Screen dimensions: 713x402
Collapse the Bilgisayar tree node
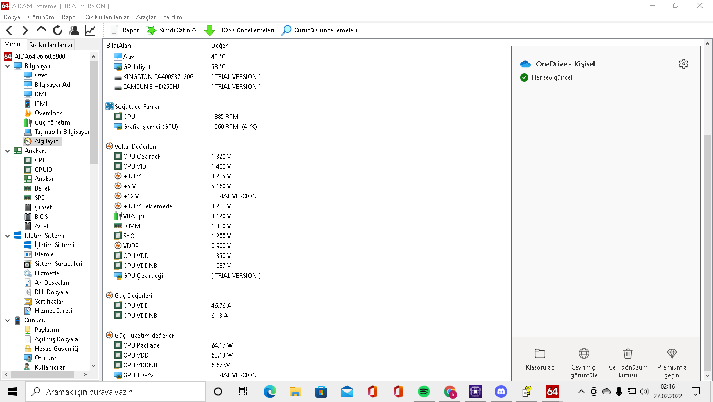(7, 66)
